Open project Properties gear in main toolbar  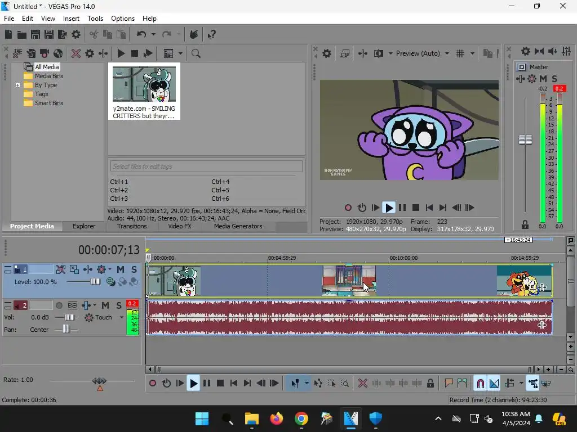click(76, 34)
